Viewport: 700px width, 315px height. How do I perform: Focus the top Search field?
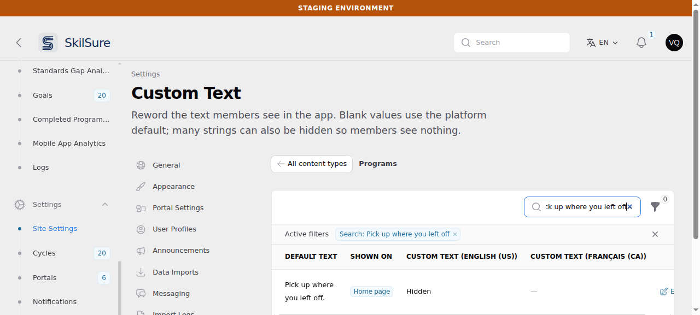(x=512, y=43)
